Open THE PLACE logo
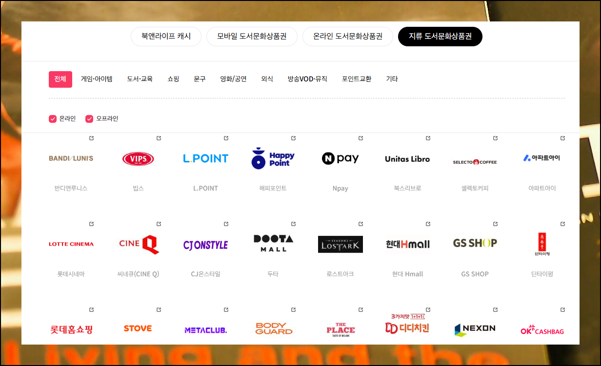This screenshot has width=601, height=366. point(341,329)
